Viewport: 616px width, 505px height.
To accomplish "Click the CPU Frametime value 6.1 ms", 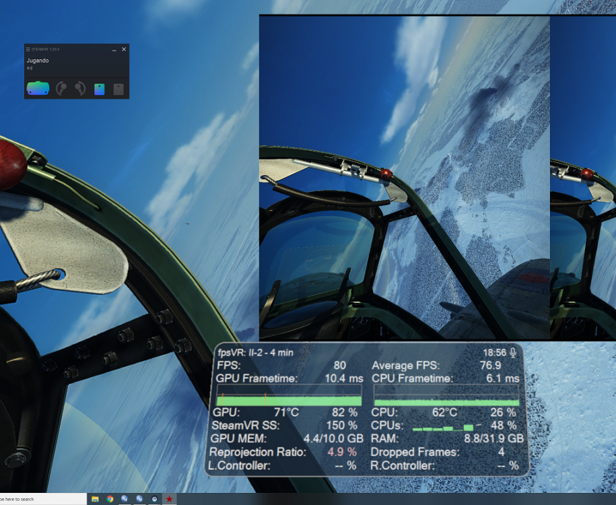I will (502, 378).
